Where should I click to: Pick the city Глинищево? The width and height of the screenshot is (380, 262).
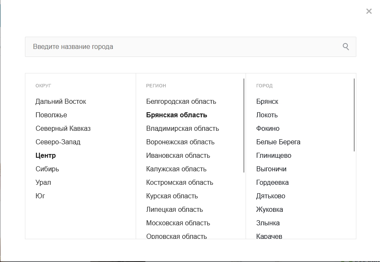(x=273, y=156)
